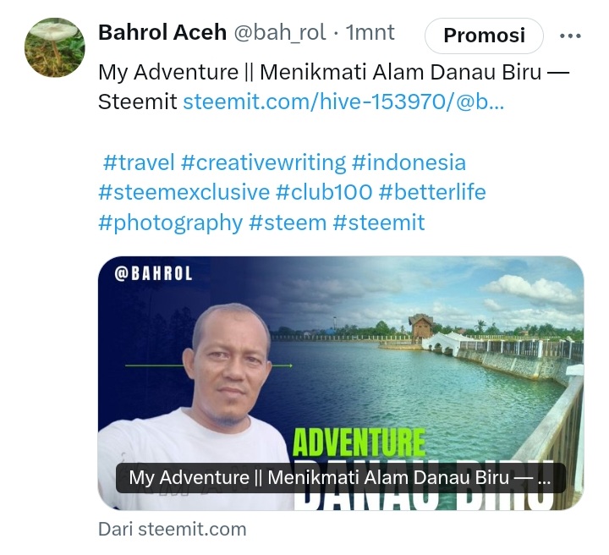609x555 pixels.
Task: Click the Bahrol Aceh display name
Action: coord(162,32)
